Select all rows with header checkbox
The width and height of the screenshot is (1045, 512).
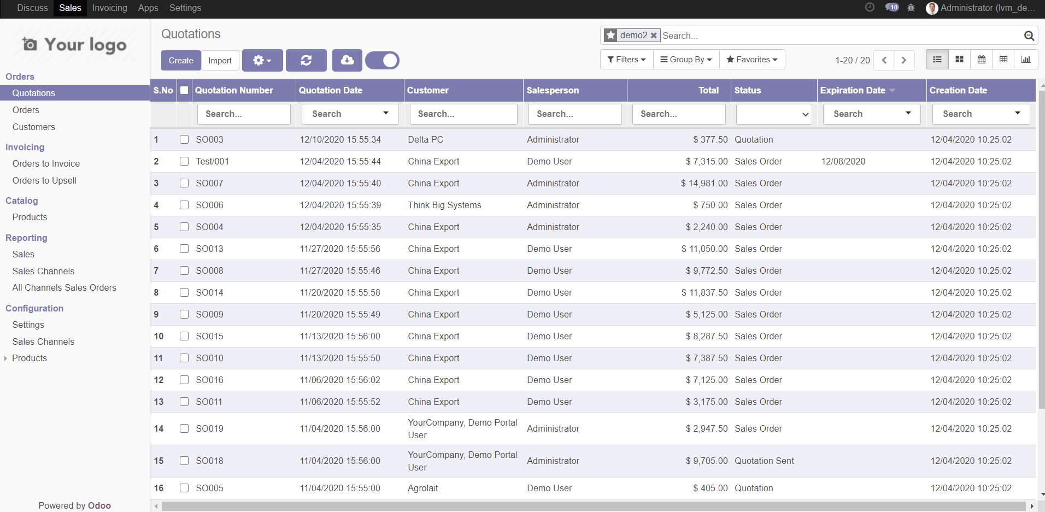(x=184, y=90)
